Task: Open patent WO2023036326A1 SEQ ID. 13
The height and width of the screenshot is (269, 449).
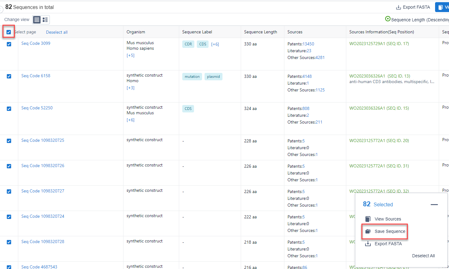Action: click(x=380, y=76)
